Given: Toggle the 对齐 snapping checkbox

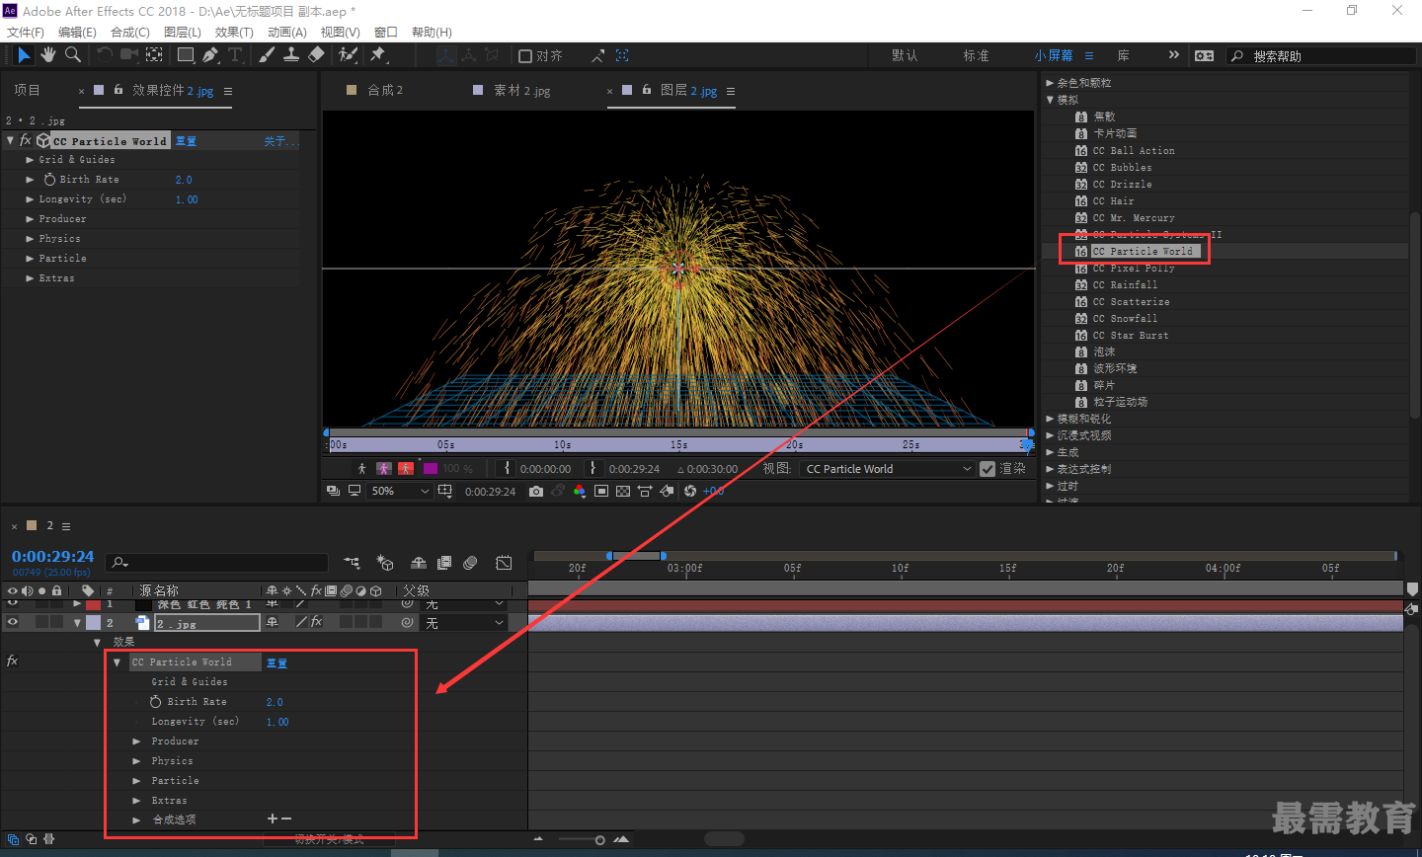Looking at the screenshot, I should coord(525,56).
